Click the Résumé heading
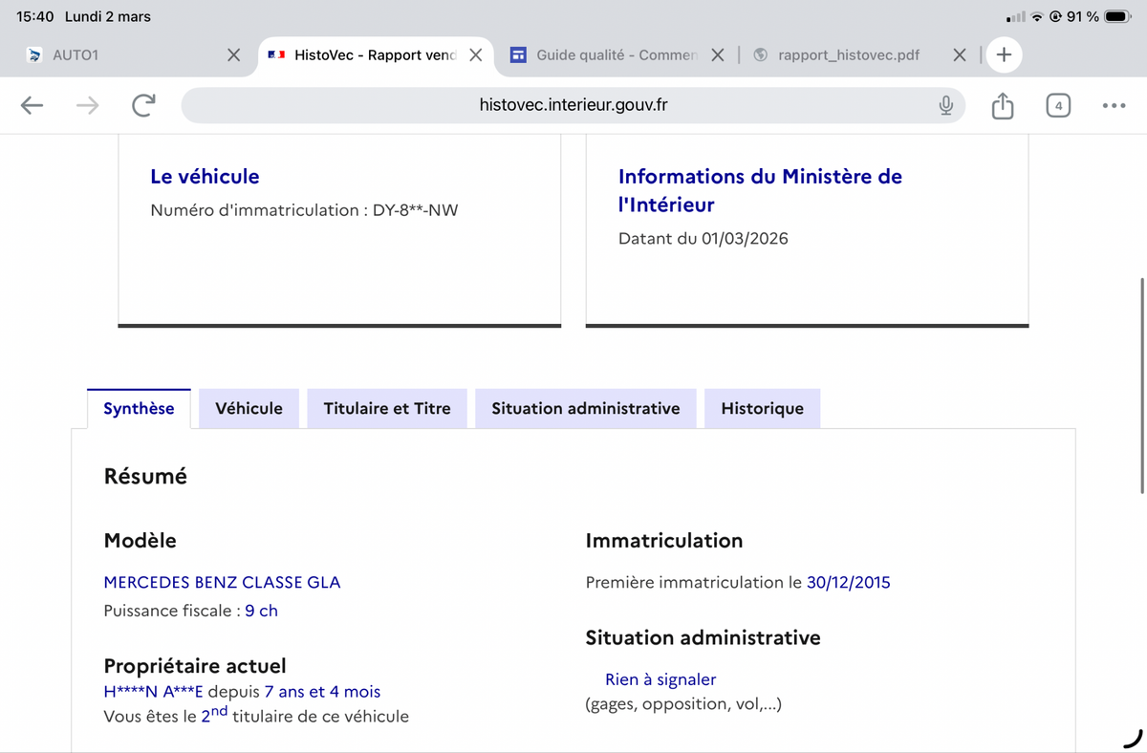The image size is (1147, 753). 145,476
